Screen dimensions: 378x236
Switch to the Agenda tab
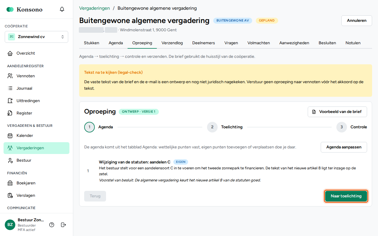116,43
